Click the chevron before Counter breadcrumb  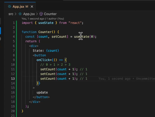37,14
